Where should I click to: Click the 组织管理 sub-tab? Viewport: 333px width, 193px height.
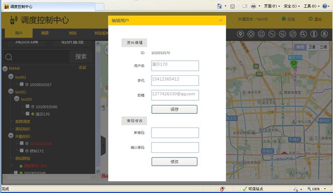72,42
